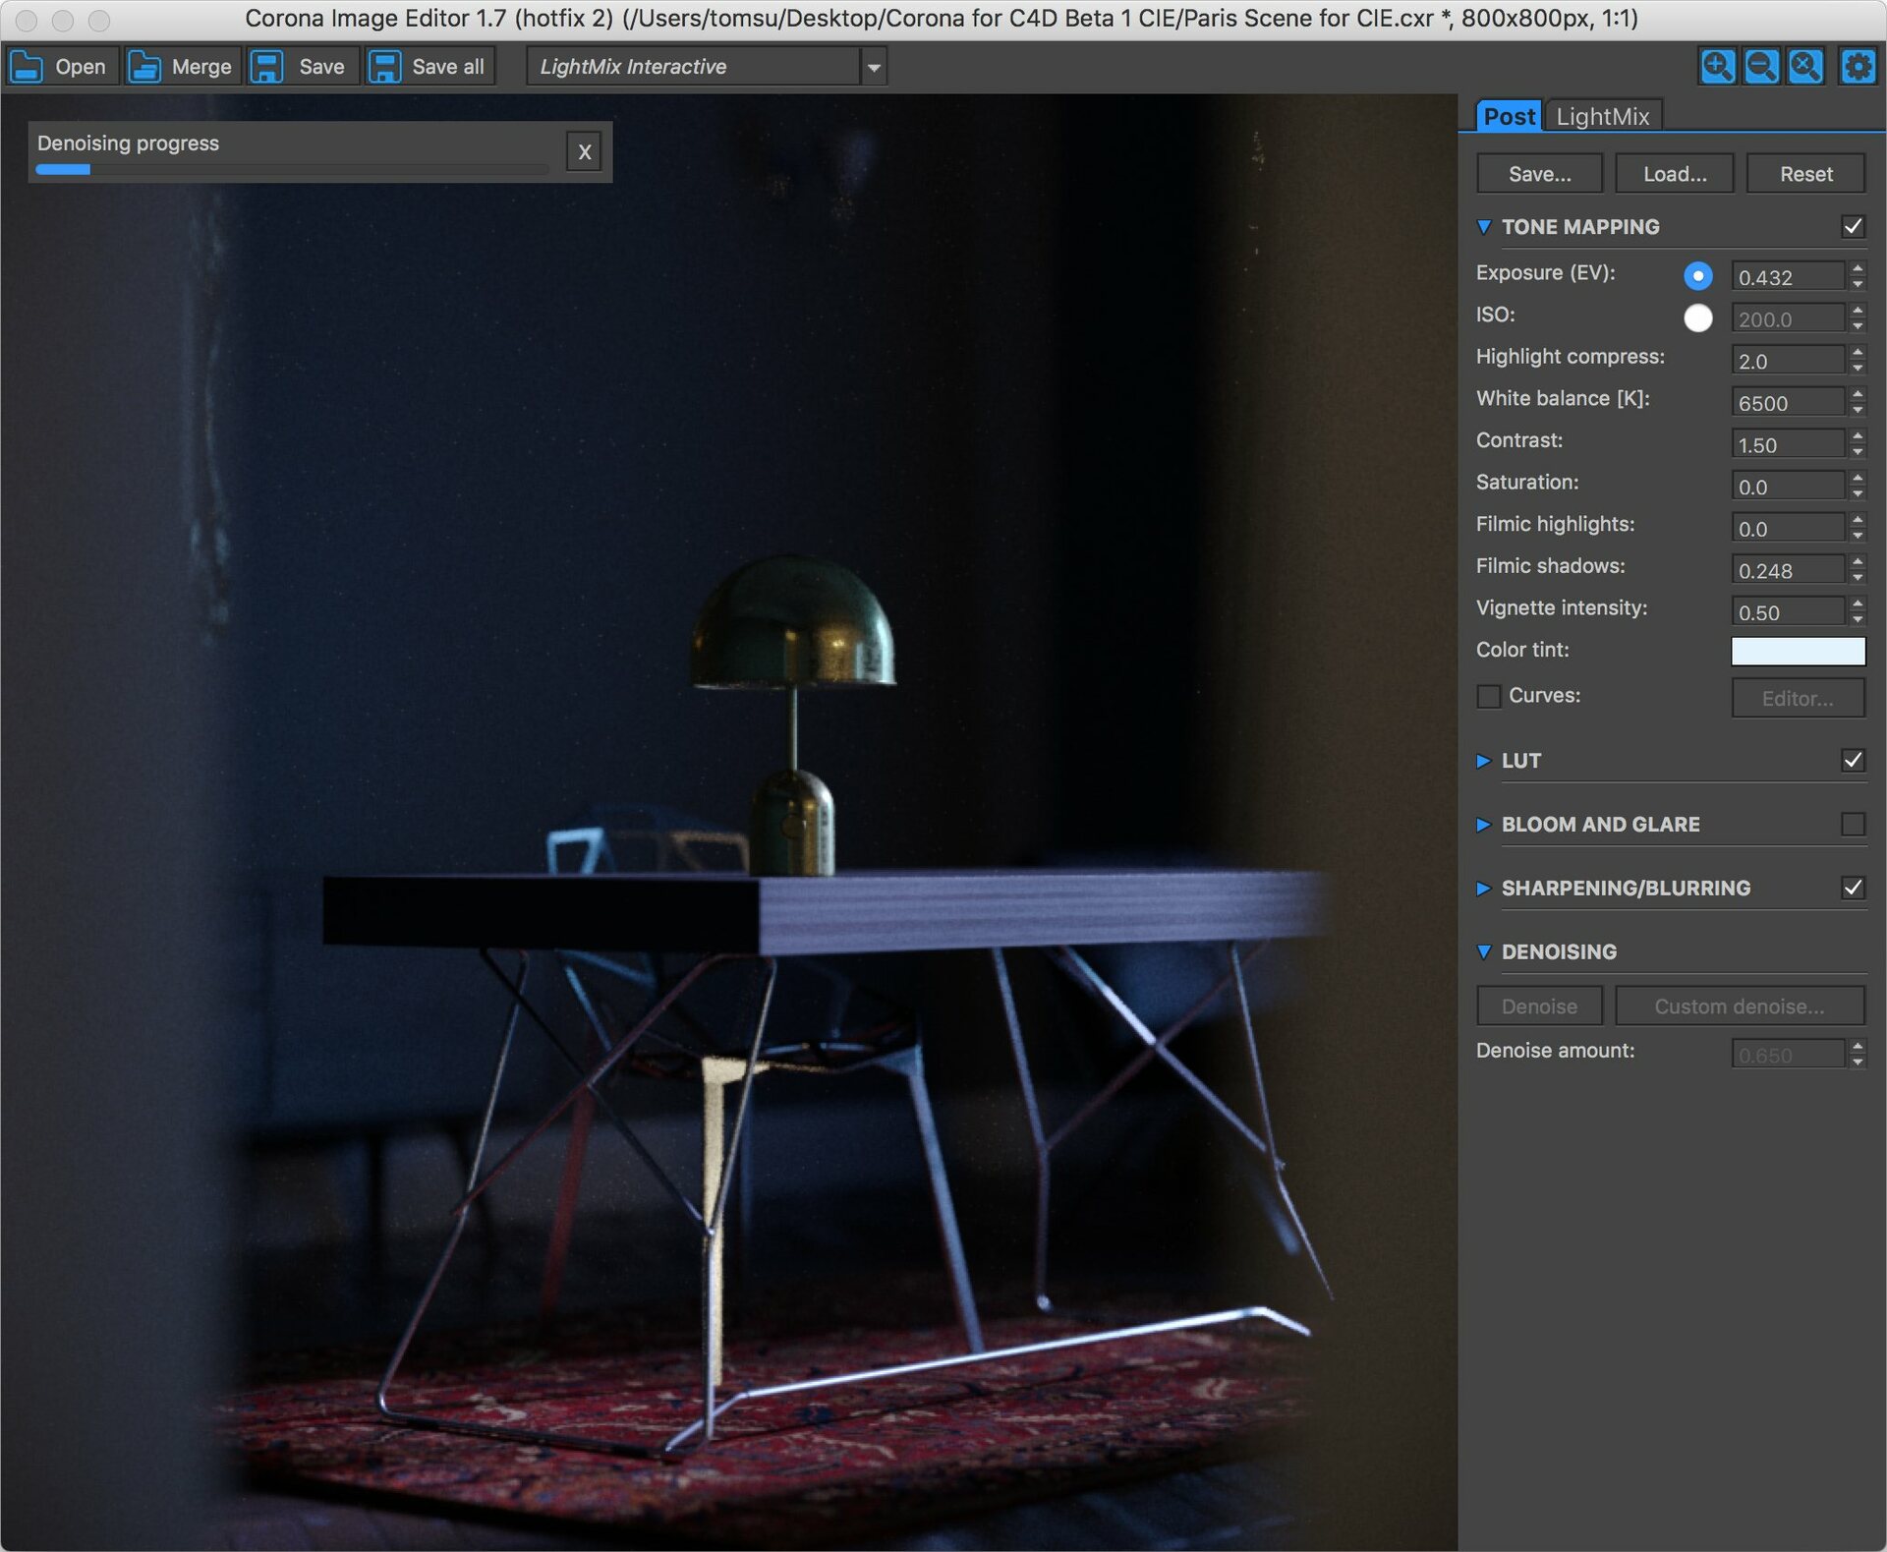The width and height of the screenshot is (1887, 1552).
Task: Click the Save all disk icon
Action: [x=384, y=67]
